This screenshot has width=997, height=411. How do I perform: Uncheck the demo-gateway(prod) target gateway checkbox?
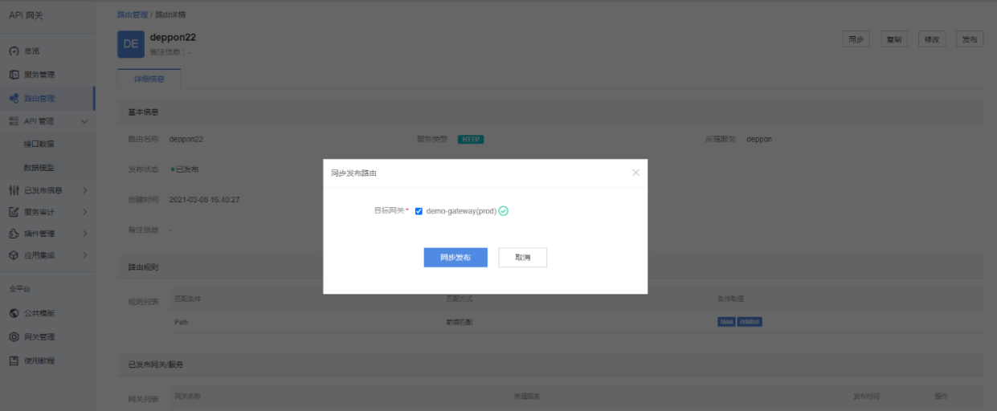click(x=419, y=211)
